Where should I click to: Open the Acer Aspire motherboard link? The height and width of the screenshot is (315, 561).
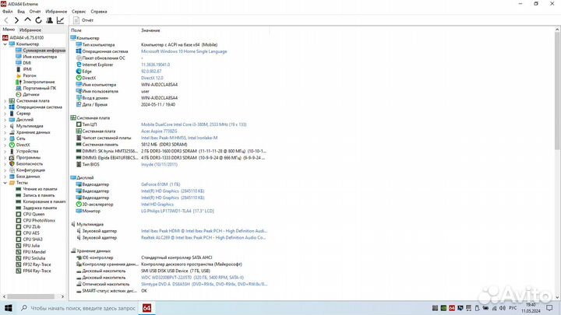click(x=159, y=131)
